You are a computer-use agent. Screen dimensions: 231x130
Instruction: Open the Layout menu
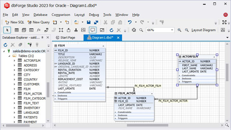[x=80, y=15]
